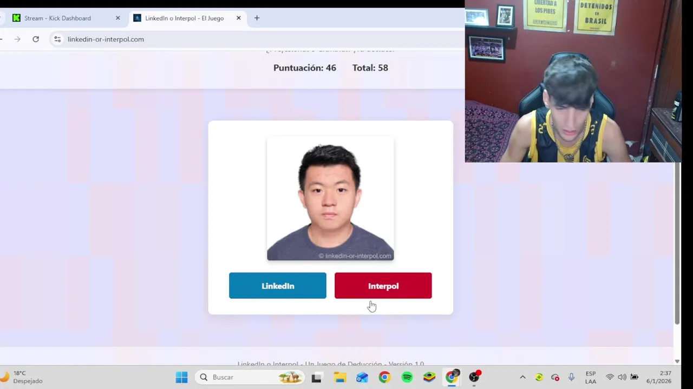This screenshot has height=389, width=693.
Task: Open ESP LAA language selector
Action: click(x=591, y=377)
